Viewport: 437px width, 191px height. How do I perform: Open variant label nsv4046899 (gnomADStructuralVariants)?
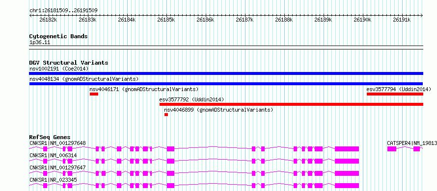click(218, 110)
